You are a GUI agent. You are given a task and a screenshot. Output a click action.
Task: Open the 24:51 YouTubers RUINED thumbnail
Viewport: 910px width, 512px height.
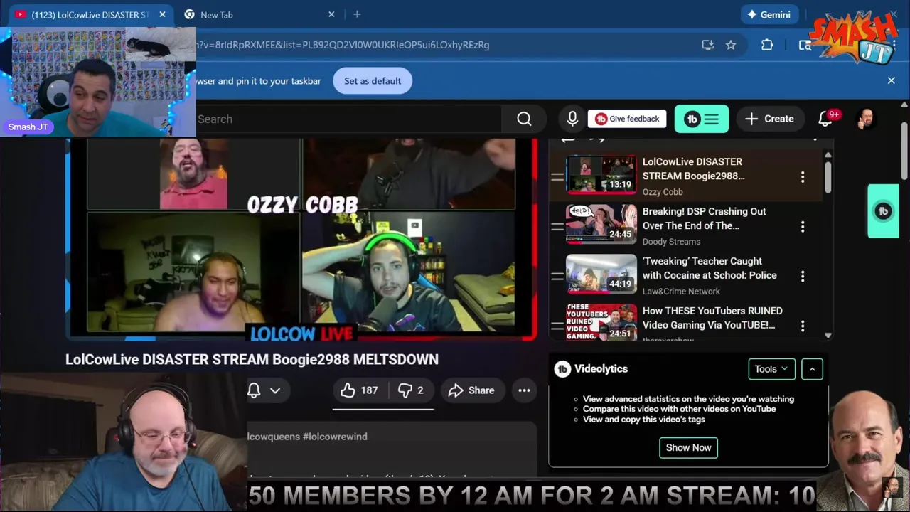click(x=601, y=324)
